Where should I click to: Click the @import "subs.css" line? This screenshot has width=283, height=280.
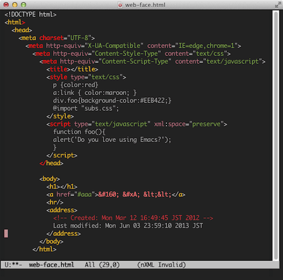pyautogui.click(x=86, y=109)
